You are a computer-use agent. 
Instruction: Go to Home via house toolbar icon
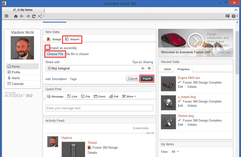point(16,16)
